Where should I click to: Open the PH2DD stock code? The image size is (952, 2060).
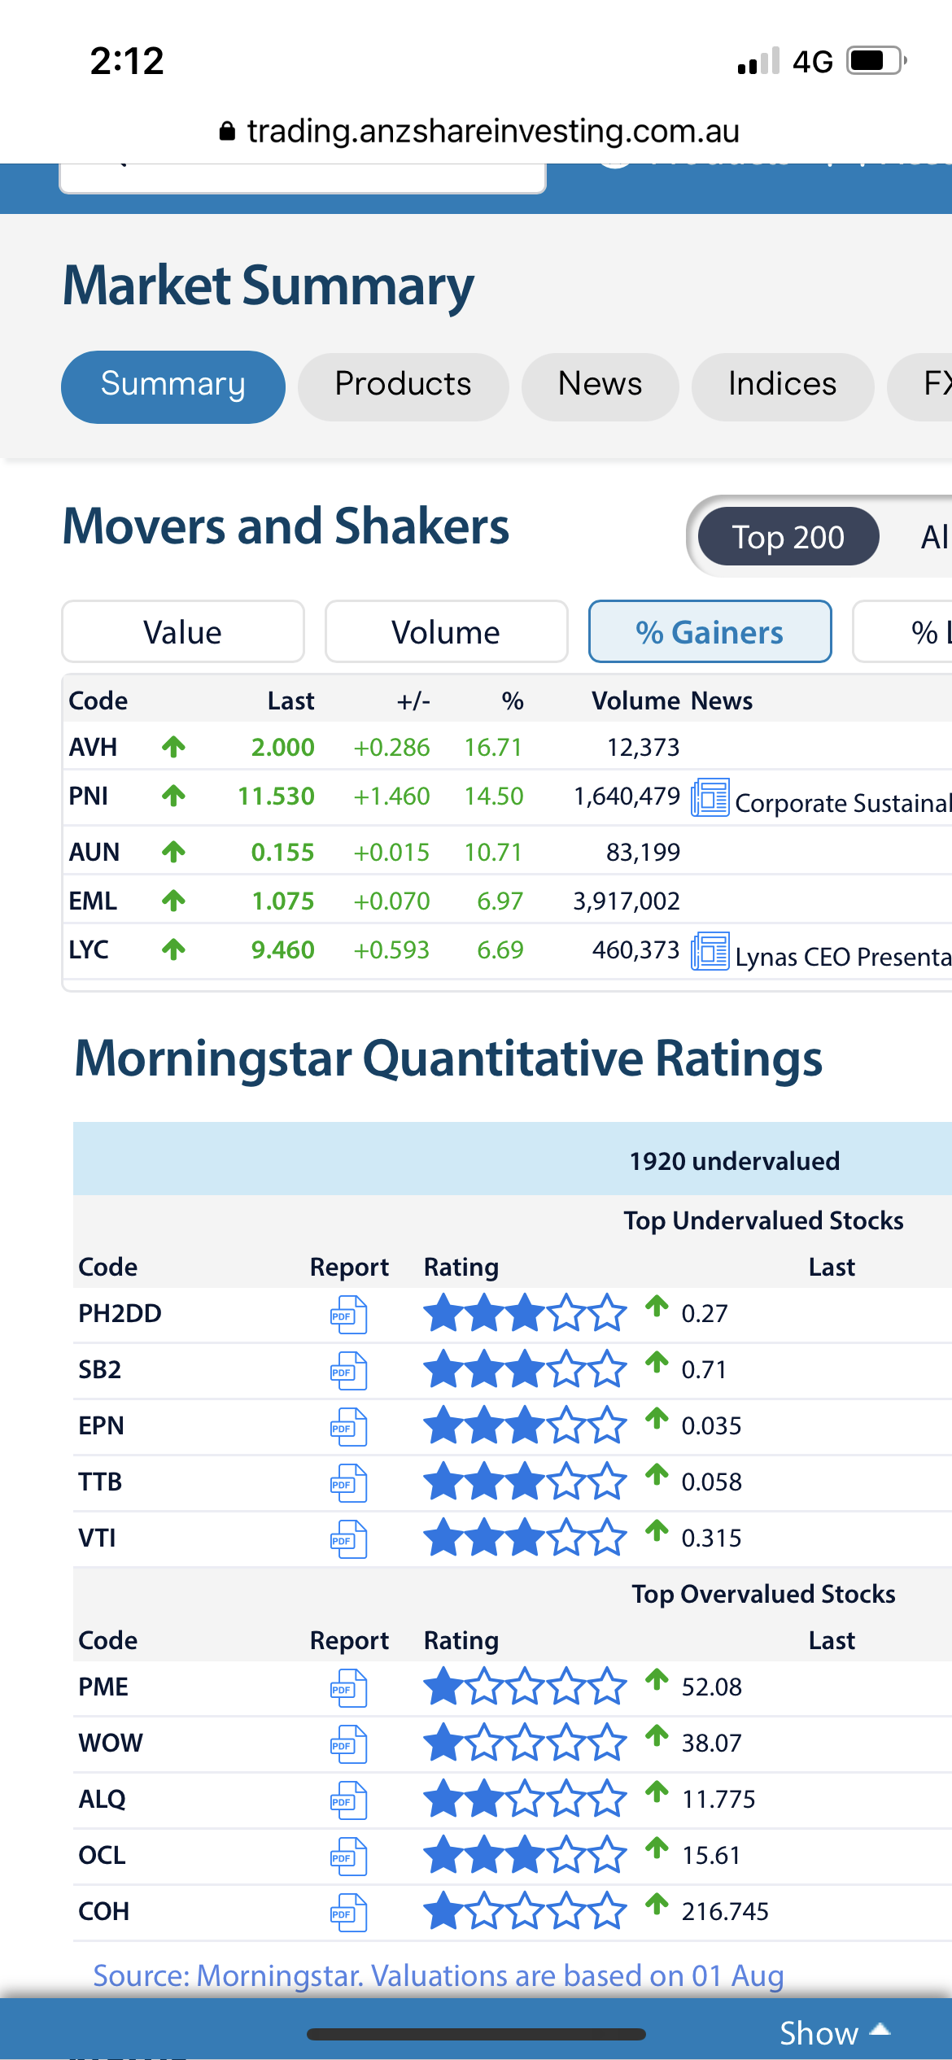[120, 1313]
